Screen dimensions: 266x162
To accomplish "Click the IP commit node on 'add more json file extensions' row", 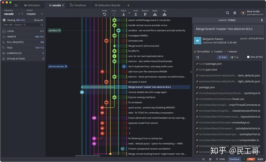I will pyautogui.click(x=102, y=72).
